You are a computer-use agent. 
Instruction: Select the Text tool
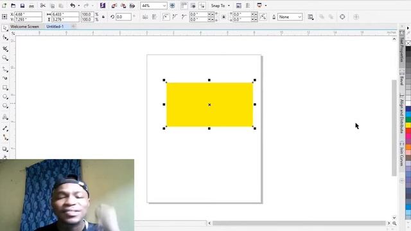[x=5, y=117]
